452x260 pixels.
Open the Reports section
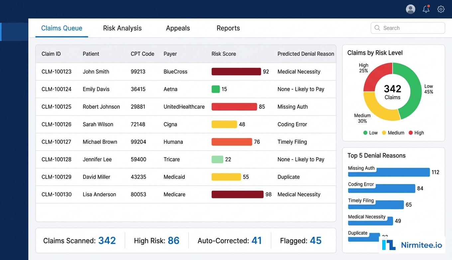(228, 28)
